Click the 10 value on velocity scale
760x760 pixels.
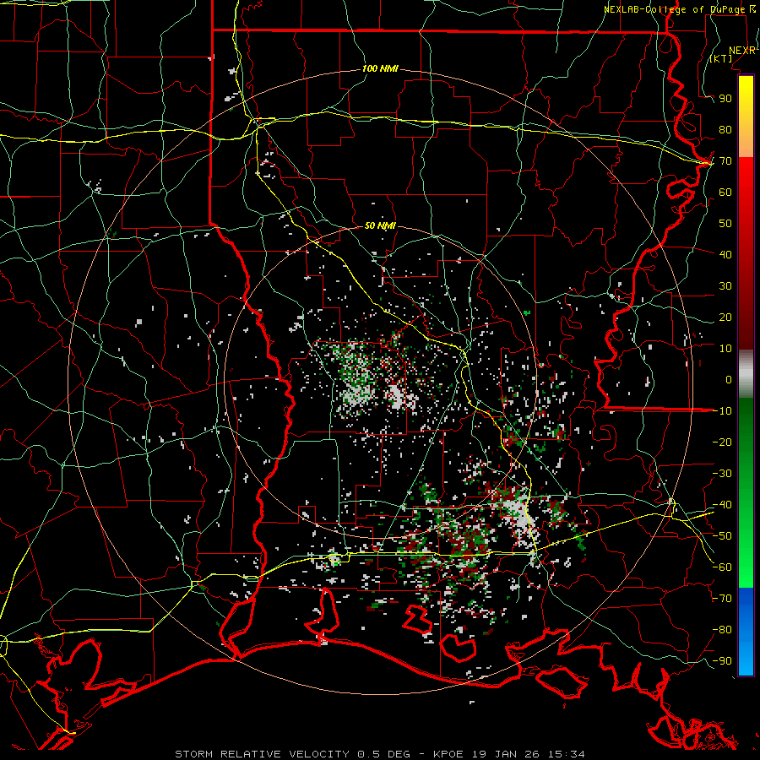[x=725, y=349]
